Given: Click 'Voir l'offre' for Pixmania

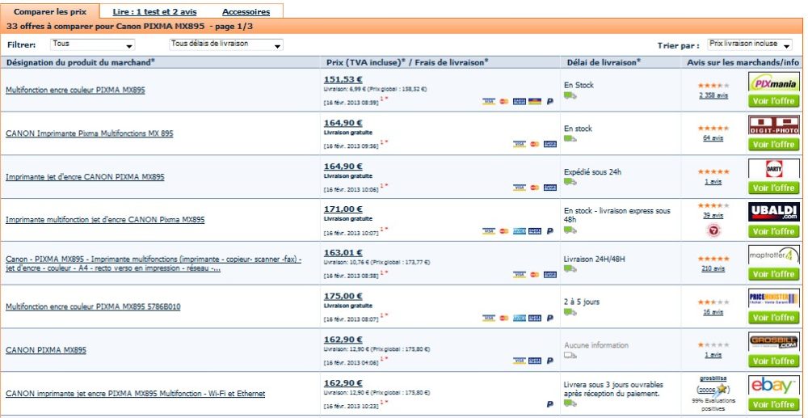Looking at the screenshot, I should pos(773,100).
